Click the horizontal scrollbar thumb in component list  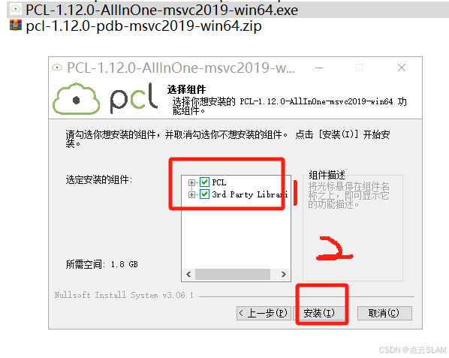click(x=233, y=274)
